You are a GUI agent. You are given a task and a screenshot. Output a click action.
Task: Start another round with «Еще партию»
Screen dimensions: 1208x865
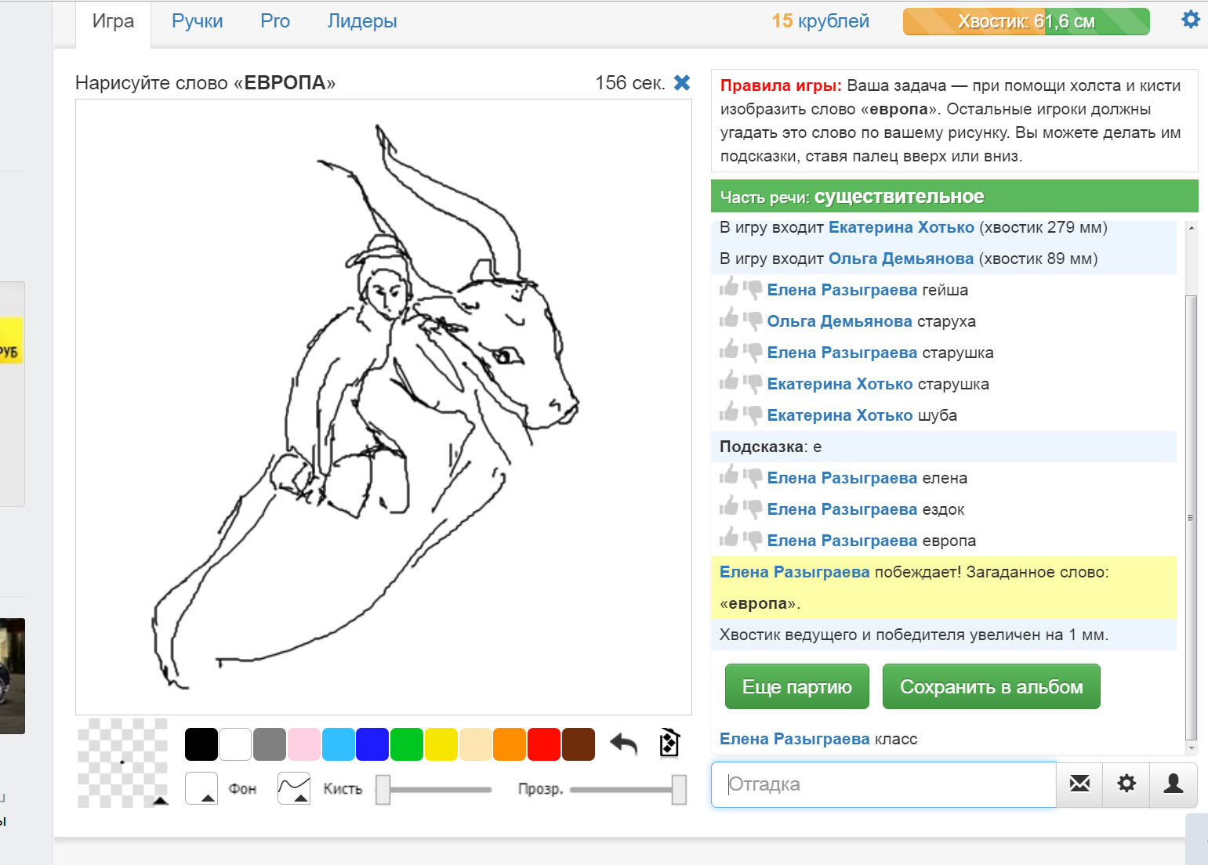(797, 686)
